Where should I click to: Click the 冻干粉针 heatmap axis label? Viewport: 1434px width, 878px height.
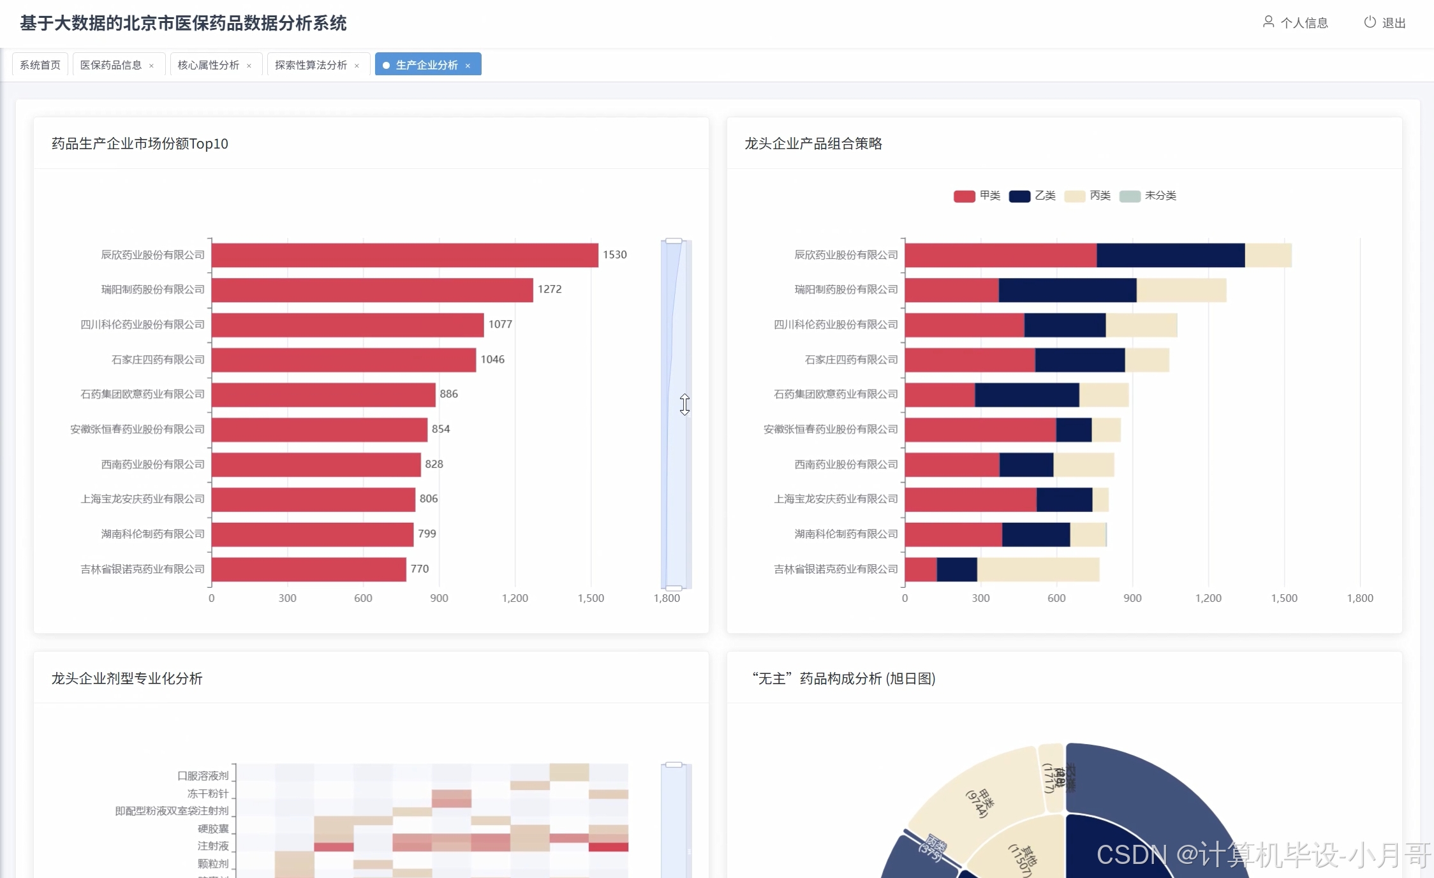point(208,794)
